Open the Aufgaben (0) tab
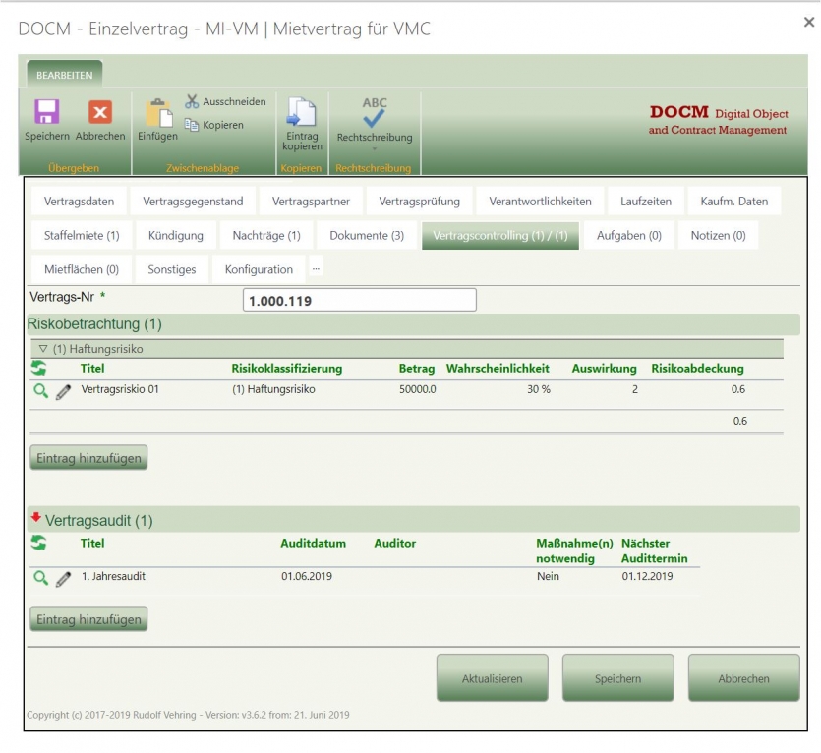This screenshot has width=821, height=753. 629,235
